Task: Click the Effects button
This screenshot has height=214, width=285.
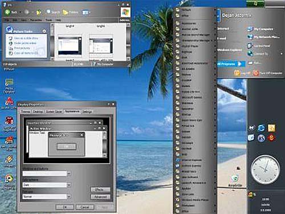Action: point(100,189)
